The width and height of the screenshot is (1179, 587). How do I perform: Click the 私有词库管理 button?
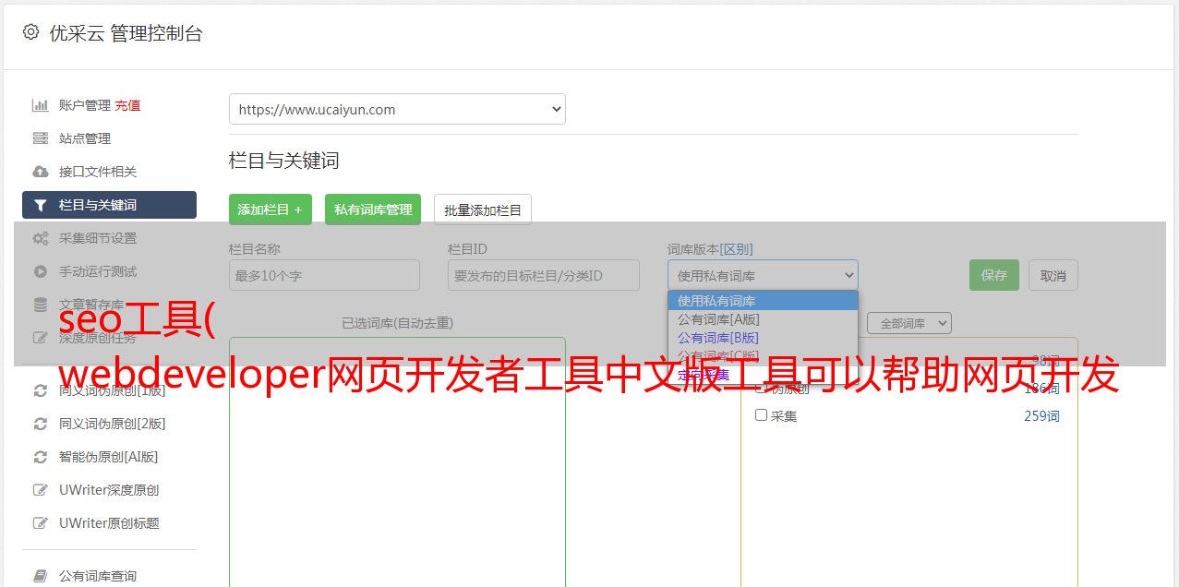(373, 210)
